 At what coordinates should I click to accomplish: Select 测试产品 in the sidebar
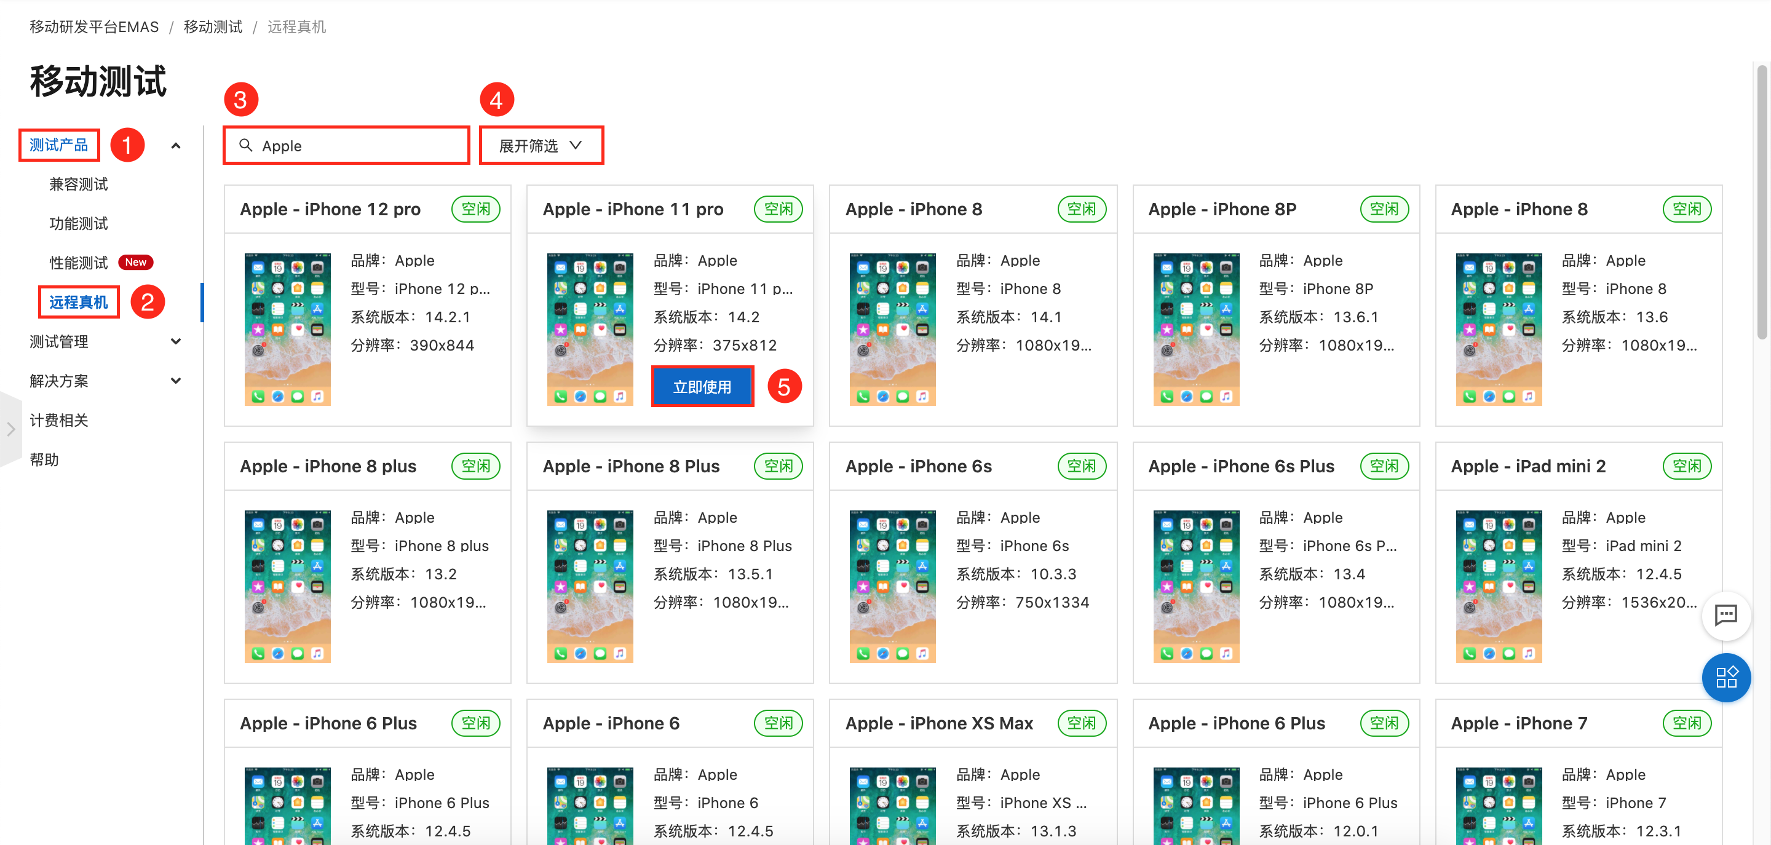tap(59, 145)
